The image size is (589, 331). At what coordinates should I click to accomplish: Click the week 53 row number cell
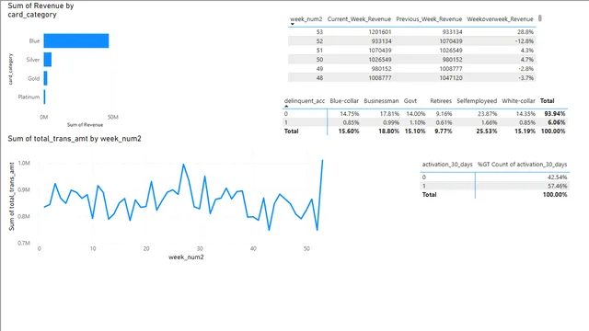[x=319, y=32]
